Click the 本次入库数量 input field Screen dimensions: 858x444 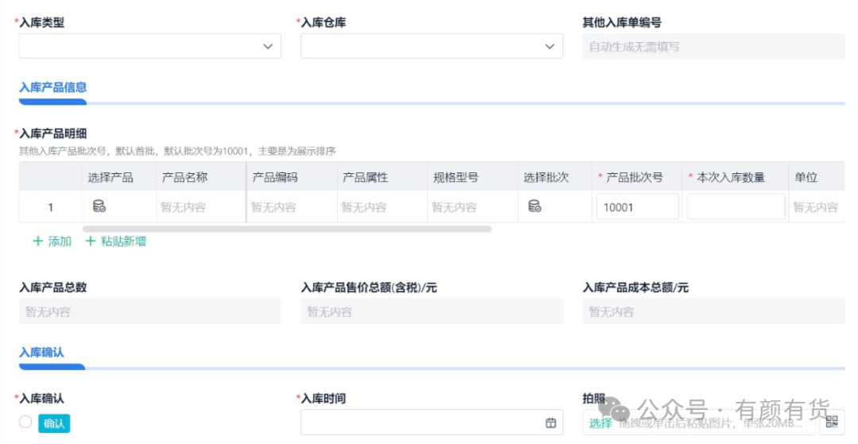pos(736,207)
